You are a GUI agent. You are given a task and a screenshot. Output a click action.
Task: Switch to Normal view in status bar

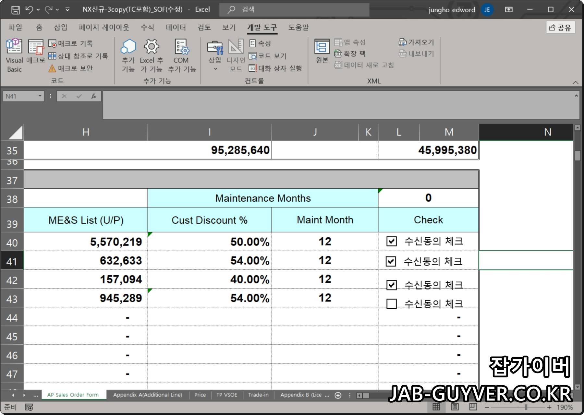point(436,407)
